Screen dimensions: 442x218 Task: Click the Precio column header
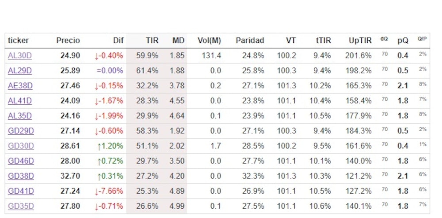coord(68,41)
